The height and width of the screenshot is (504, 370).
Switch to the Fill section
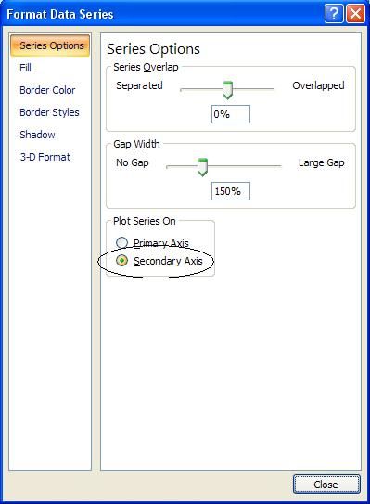click(25, 68)
